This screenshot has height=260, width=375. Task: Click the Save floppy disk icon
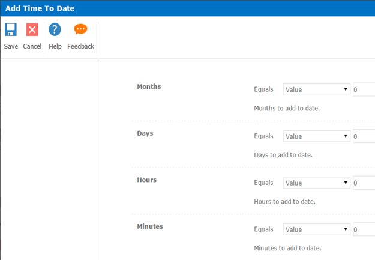tap(11, 30)
